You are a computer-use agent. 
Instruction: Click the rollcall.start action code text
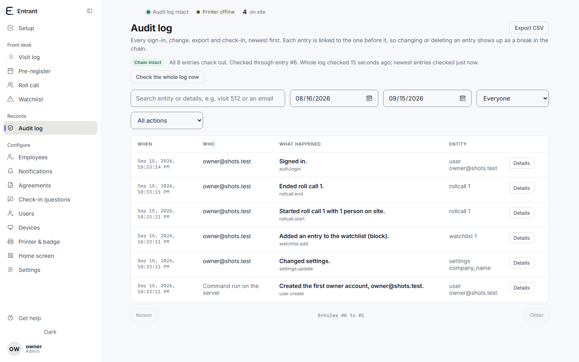(x=292, y=219)
